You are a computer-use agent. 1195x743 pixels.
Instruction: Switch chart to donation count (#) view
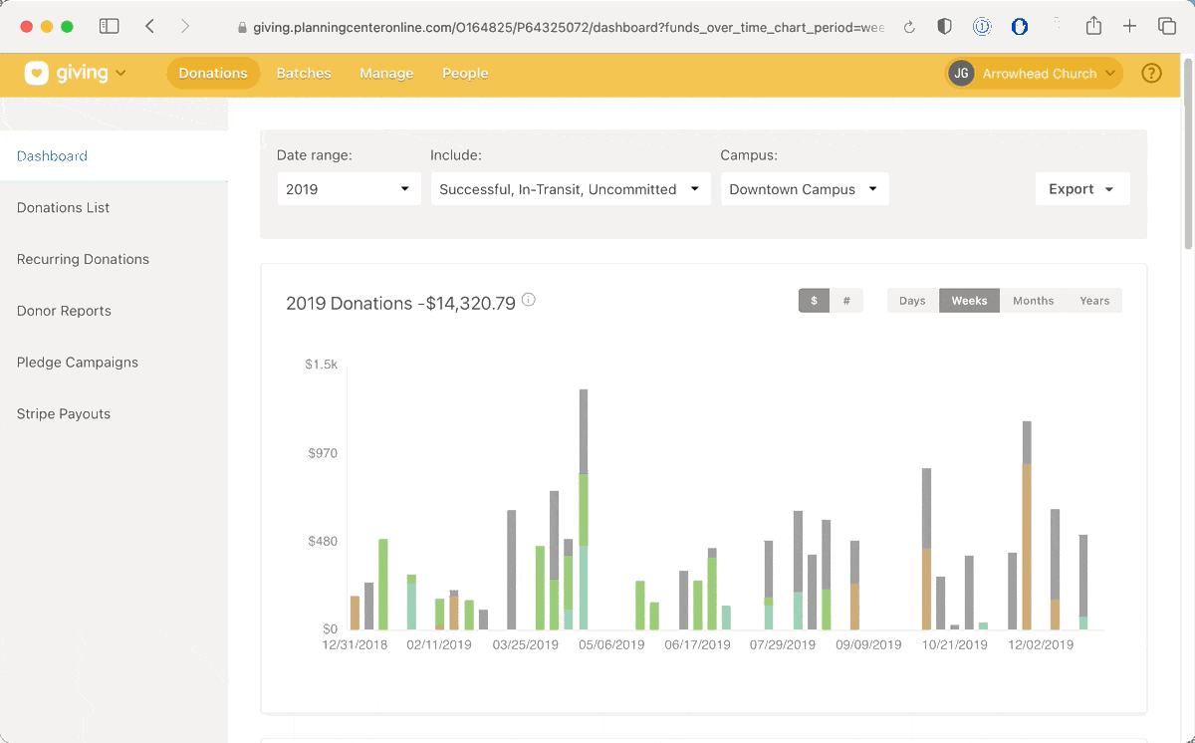click(846, 301)
